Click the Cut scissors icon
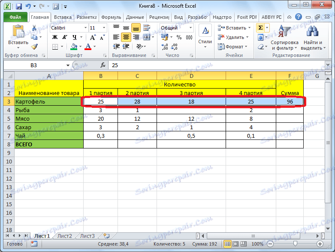The height and width of the screenshot is (252, 335). 34,28
